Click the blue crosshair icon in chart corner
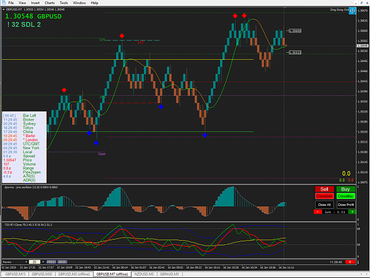The image size is (370, 278). (x=352, y=11)
